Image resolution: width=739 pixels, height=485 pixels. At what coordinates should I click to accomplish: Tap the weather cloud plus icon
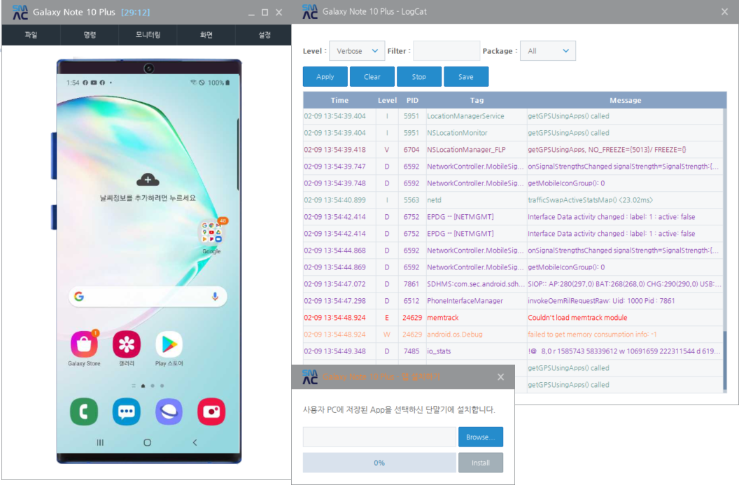point(148,180)
